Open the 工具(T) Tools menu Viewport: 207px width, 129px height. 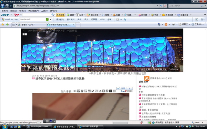tap(45, 11)
